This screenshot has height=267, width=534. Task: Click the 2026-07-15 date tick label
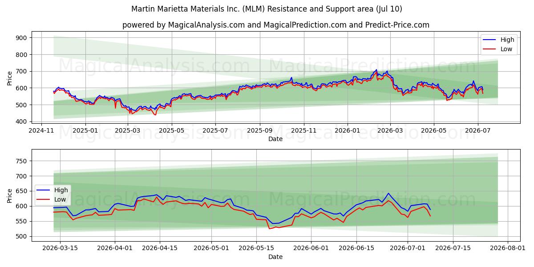coord(453,248)
